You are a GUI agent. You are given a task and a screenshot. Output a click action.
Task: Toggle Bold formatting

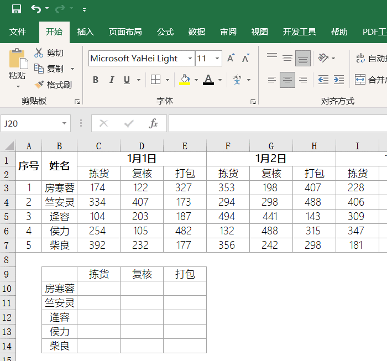96,80
